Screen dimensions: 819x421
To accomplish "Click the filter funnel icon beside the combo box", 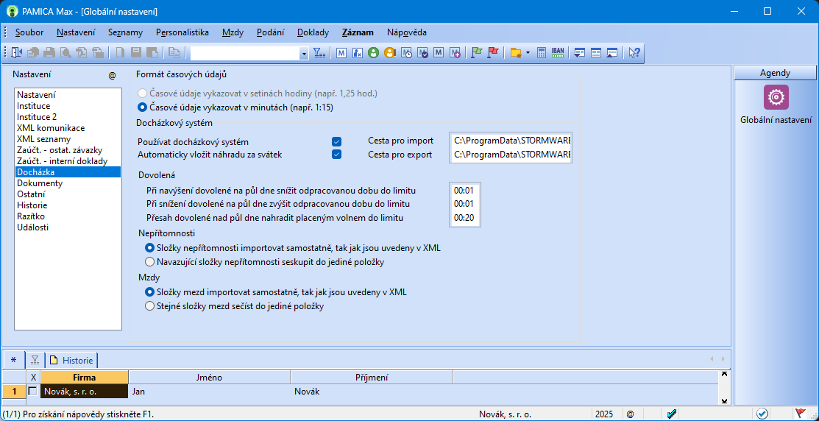I will point(319,53).
